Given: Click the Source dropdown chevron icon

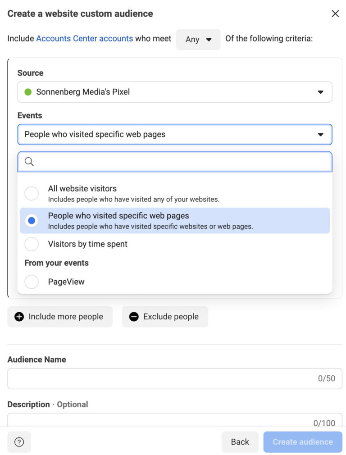Looking at the screenshot, I should (321, 92).
